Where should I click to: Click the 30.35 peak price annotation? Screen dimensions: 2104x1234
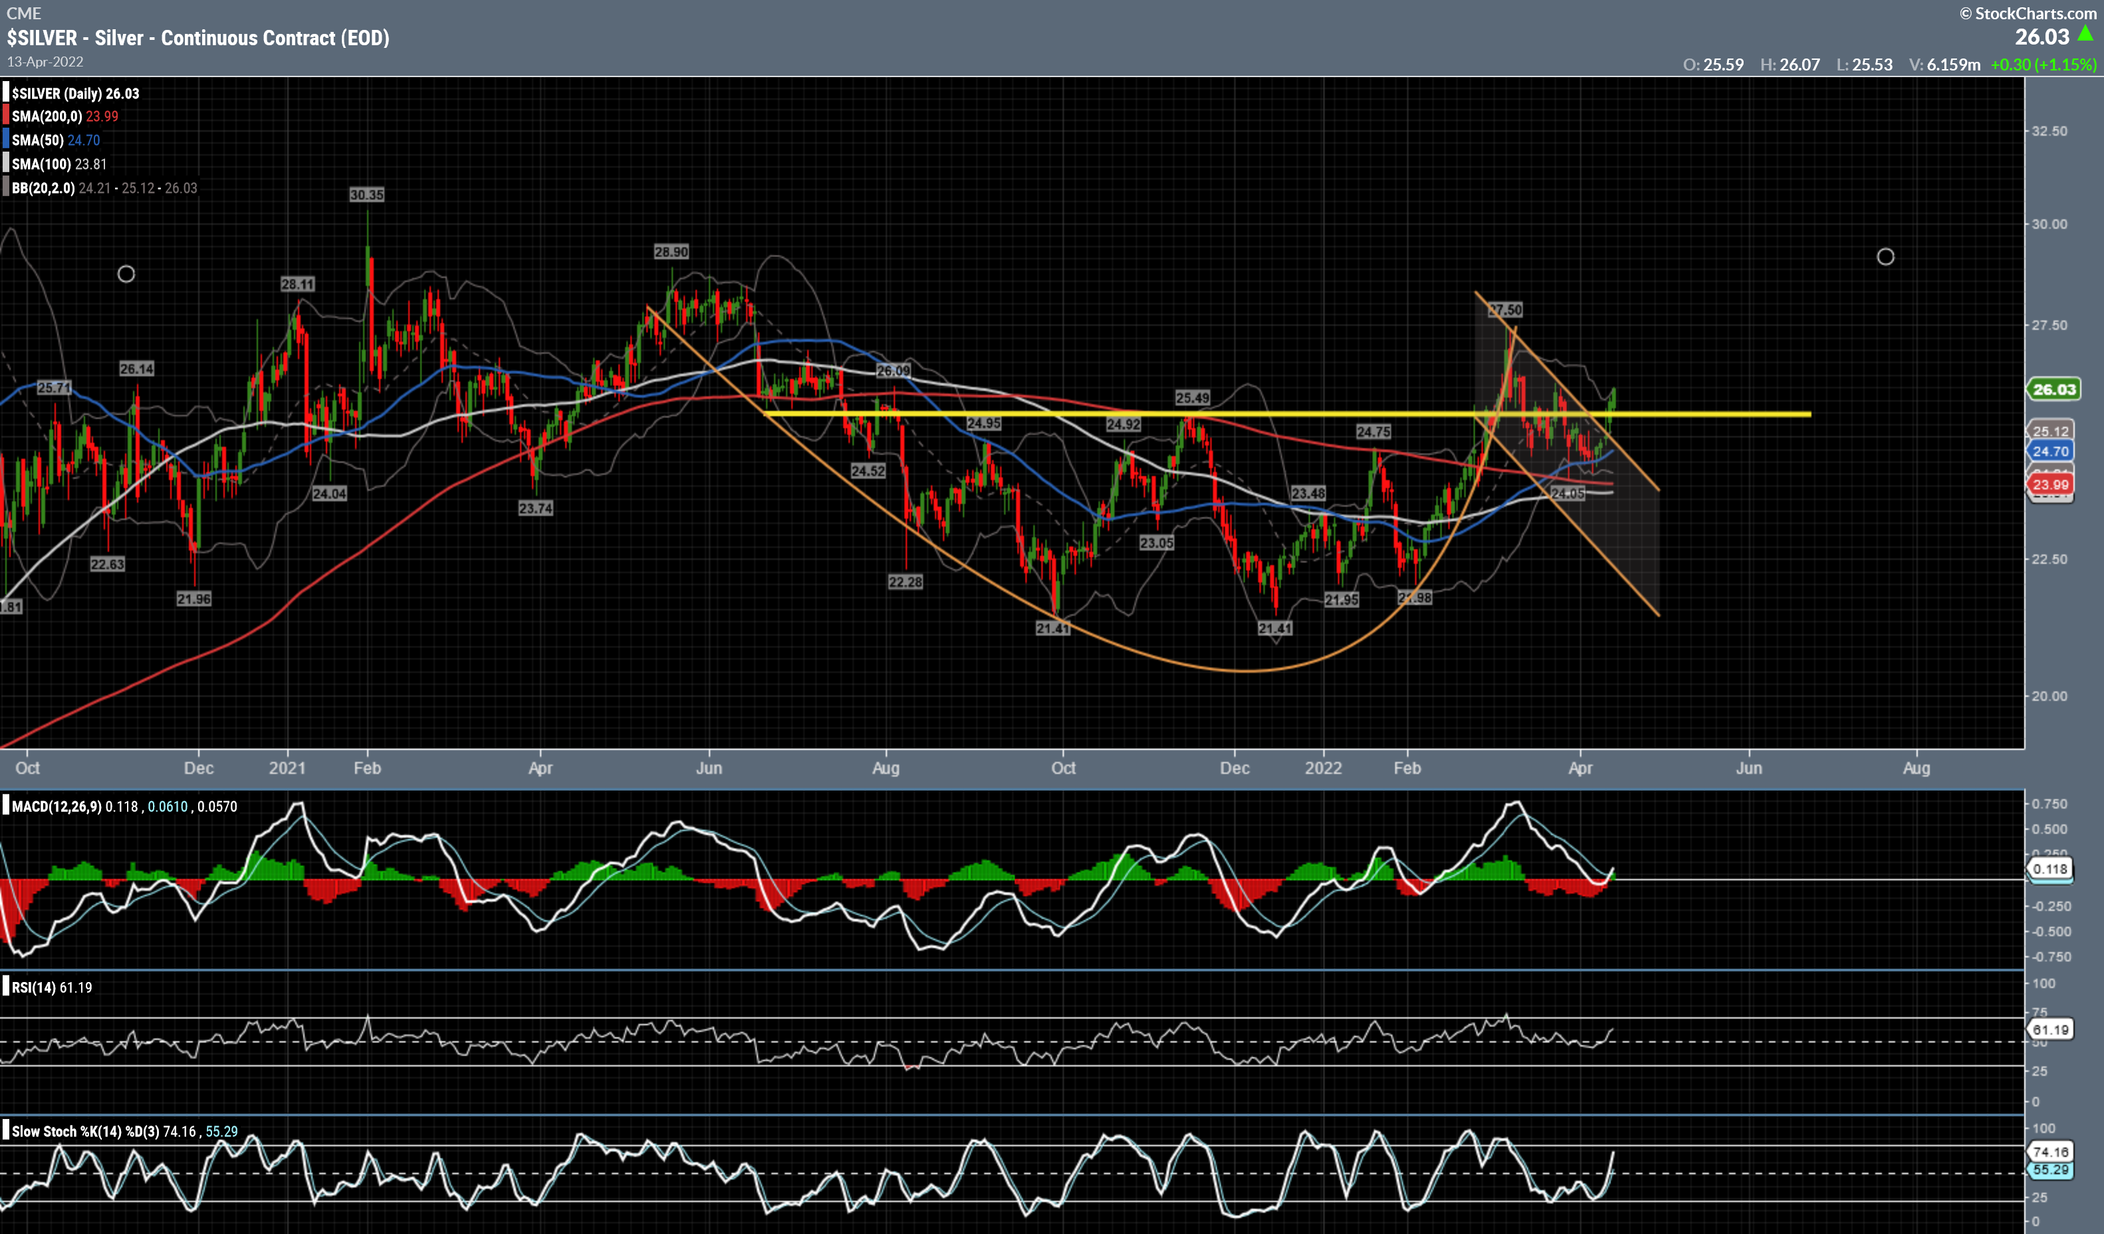coord(366,195)
